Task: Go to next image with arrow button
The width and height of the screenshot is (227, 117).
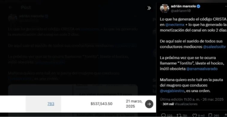Action: coord(149,104)
